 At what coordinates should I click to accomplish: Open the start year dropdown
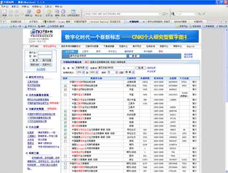coord(83,72)
